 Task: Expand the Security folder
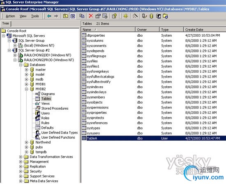21,171
